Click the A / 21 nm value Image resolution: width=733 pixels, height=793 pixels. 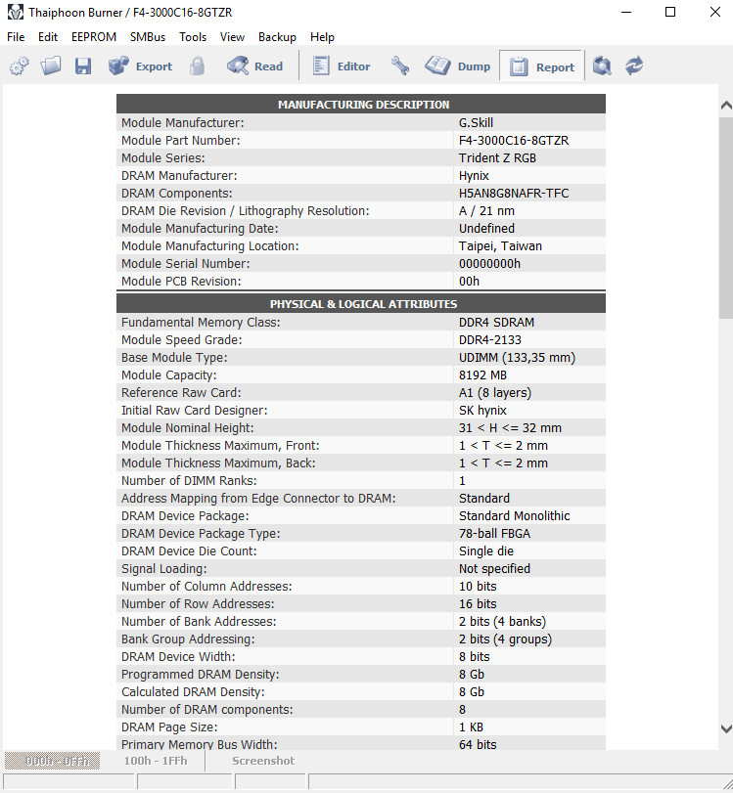[x=486, y=211]
